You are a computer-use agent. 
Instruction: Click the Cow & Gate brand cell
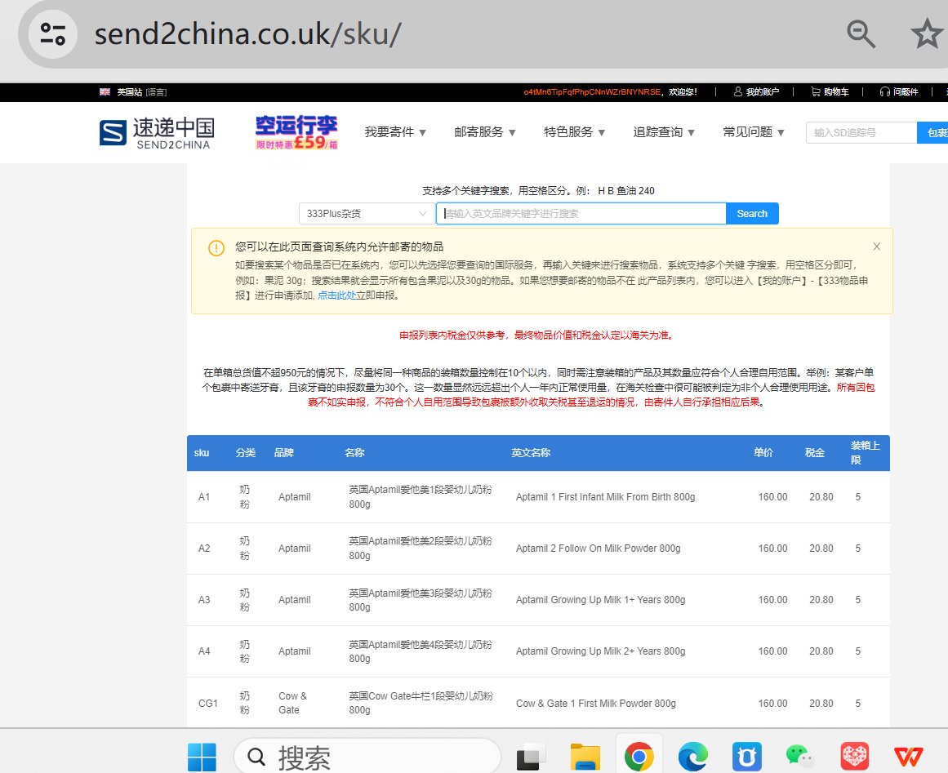point(292,703)
